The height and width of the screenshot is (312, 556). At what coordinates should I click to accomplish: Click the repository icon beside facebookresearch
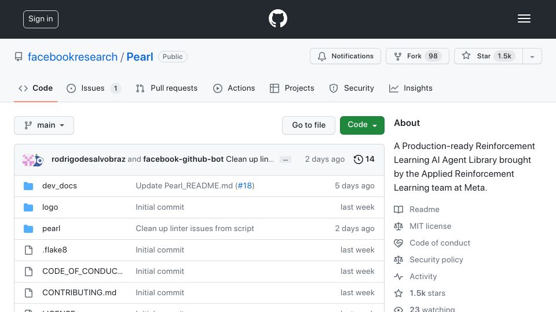[19, 57]
